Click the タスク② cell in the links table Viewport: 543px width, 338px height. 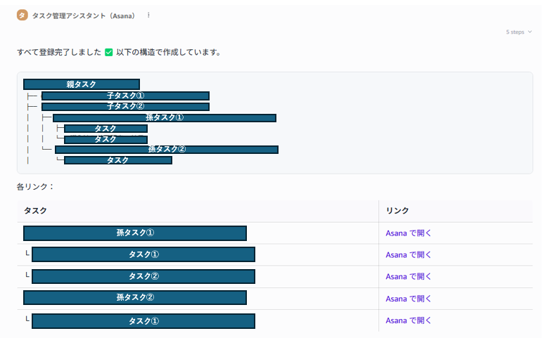pos(143,276)
